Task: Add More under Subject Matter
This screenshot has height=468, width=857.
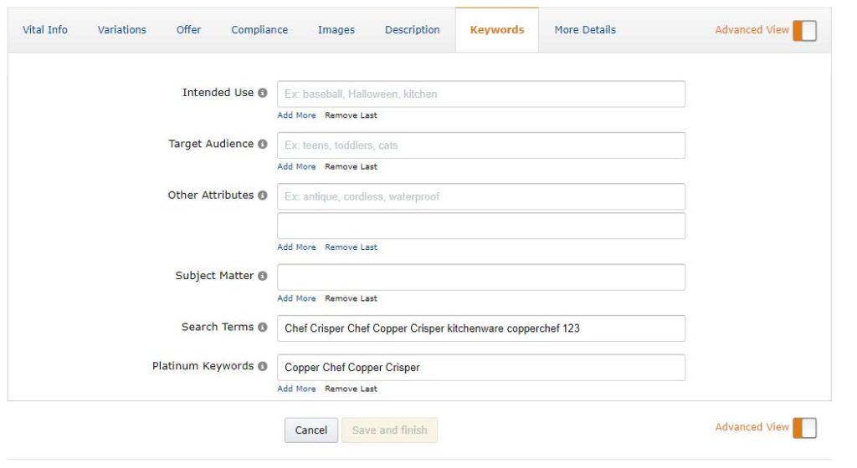Action: [x=296, y=298]
